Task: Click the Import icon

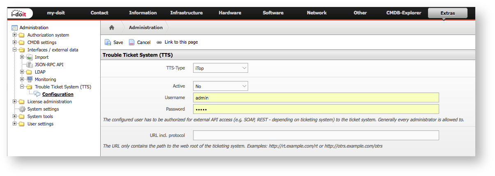Action: 30,57
